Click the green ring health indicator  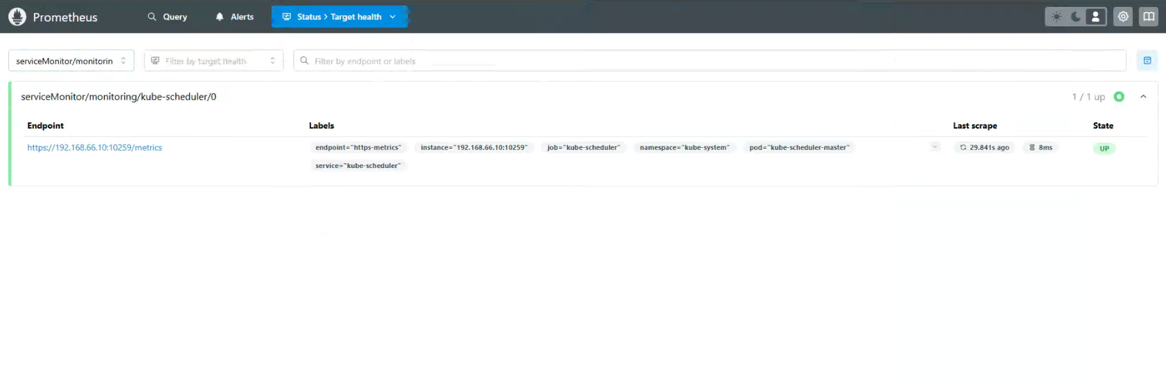(x=1119, y=97)
